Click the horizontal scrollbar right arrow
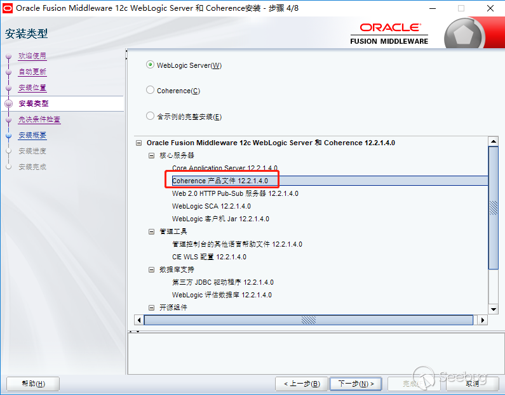 (483, 320)
